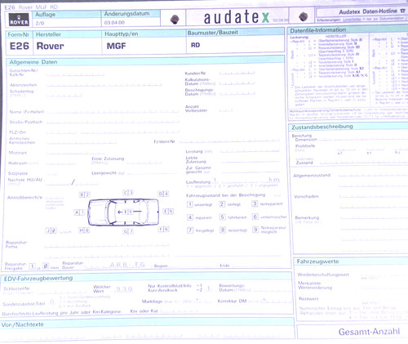Click the Leergewicht field
408x344 pixels.
pos(152,173)
